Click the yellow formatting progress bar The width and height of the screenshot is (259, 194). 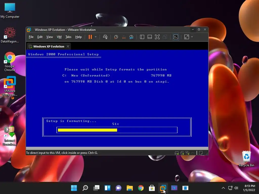tap(87, 130)
